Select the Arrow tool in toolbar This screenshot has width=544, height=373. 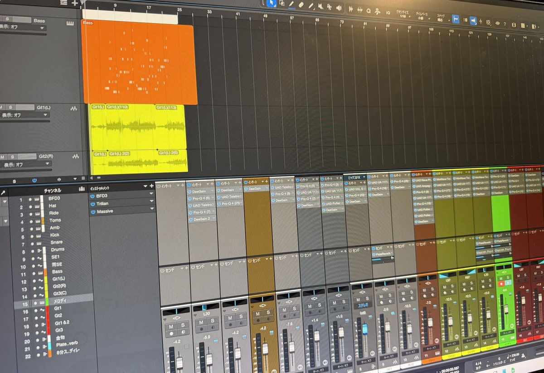(272, 4)
